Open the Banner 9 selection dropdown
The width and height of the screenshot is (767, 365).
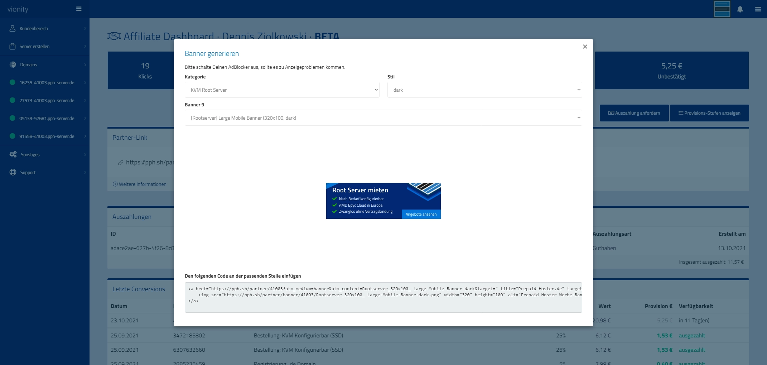coord(383,118)
